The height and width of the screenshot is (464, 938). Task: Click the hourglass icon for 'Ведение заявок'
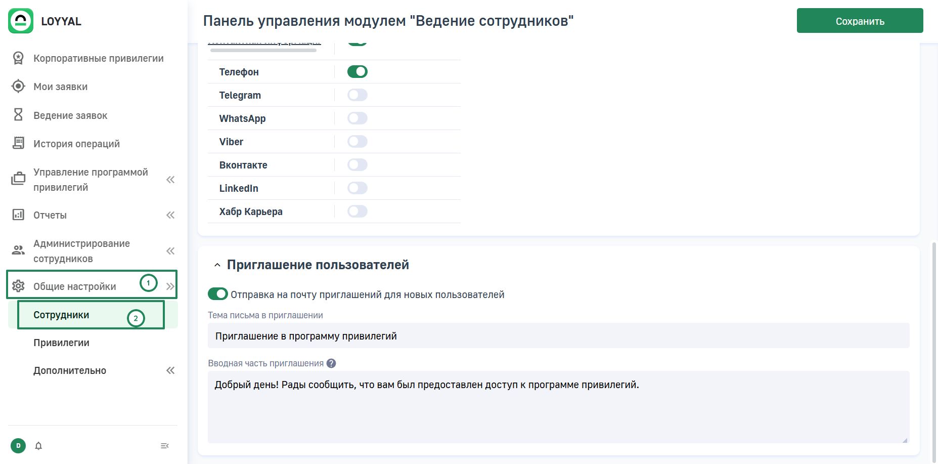pyautogui.click(x=18, y=115)
